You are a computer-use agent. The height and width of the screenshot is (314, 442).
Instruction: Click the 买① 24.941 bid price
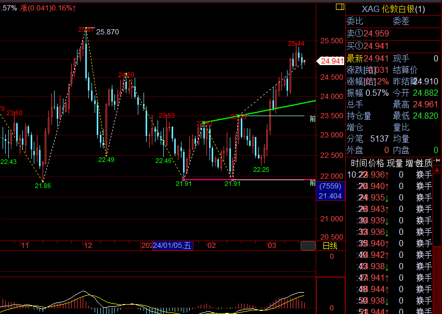point(368,46)
